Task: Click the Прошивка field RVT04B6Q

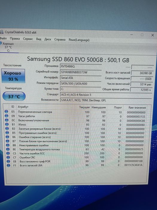Action: click(x=81, y=66)
